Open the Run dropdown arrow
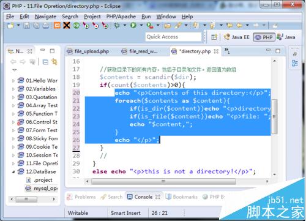Viewport: 306px width, 221px height. point(141,26)
